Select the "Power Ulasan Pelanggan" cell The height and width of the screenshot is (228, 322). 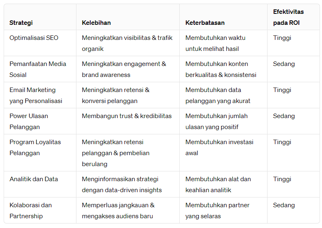point(28,121)
